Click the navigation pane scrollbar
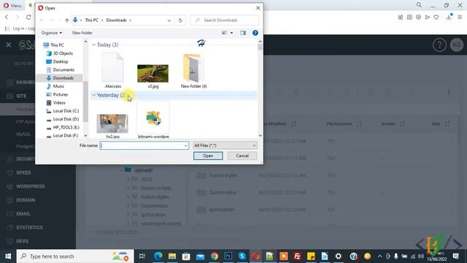 (x=85, y=102)
